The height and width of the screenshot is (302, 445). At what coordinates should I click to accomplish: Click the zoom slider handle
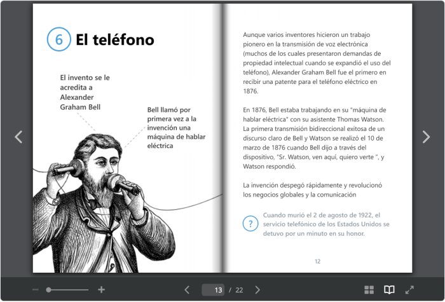[48, 289]
